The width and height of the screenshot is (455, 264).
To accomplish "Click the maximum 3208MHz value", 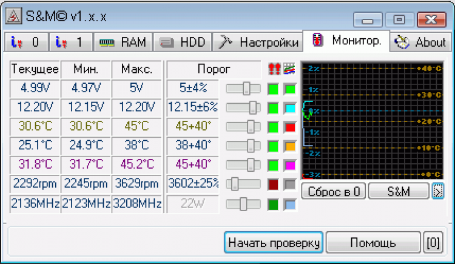I will pyautogui.click(x=136, y=204).
